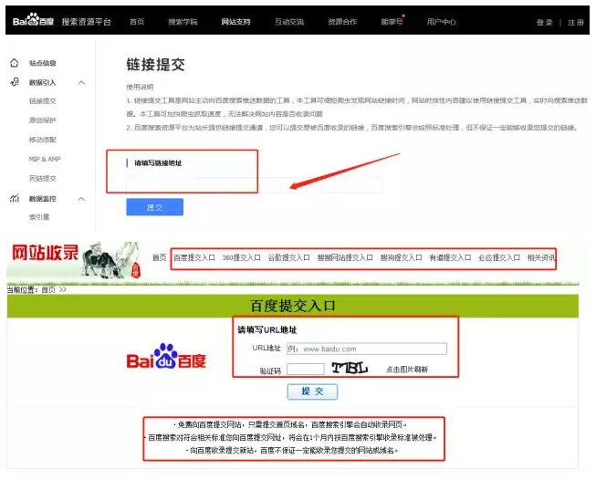Viewport: 596px width, 480px height.
Task: Open 360提交入口 navigation link
Action: tap(241, 257)
